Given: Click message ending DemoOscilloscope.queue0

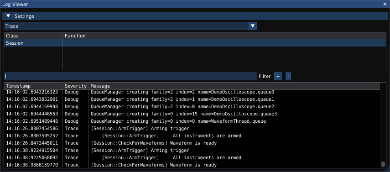Looking at the screenshot, I should point(182,92).
